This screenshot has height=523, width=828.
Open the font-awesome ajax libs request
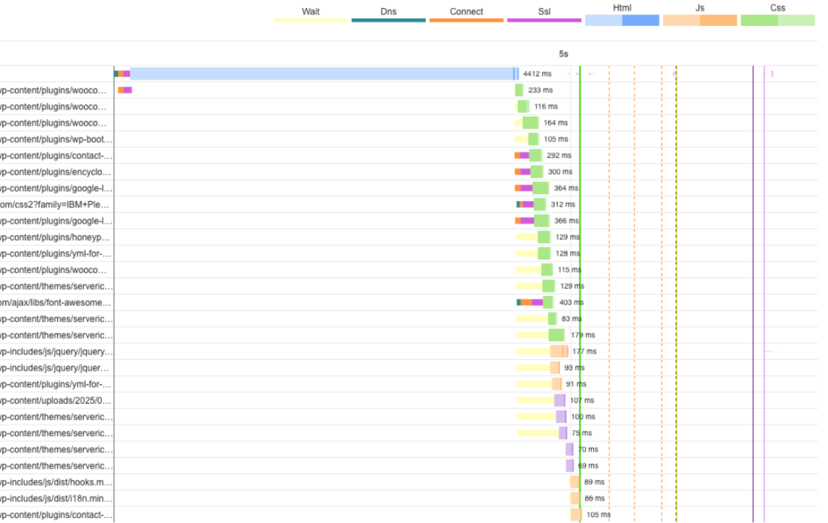pos(56,302)
